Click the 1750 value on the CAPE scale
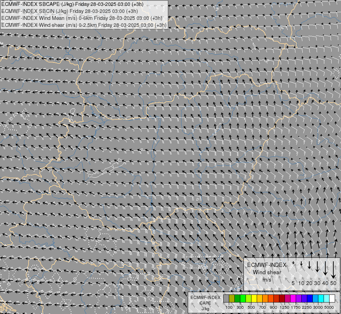The image size is (341, 314). 296,307
